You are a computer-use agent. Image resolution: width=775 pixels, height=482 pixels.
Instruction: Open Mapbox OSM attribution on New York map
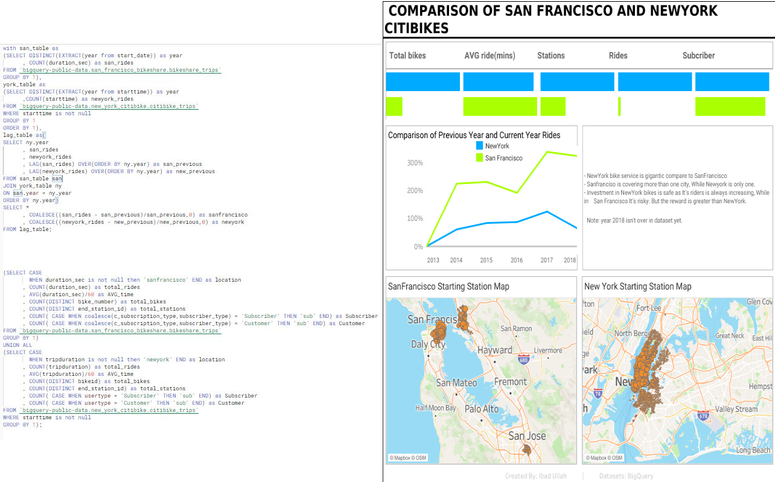pyautogui.click(x=604, y=458)
